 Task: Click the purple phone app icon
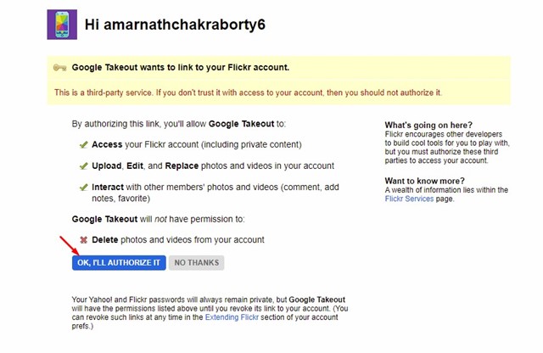tap(62, 25)
